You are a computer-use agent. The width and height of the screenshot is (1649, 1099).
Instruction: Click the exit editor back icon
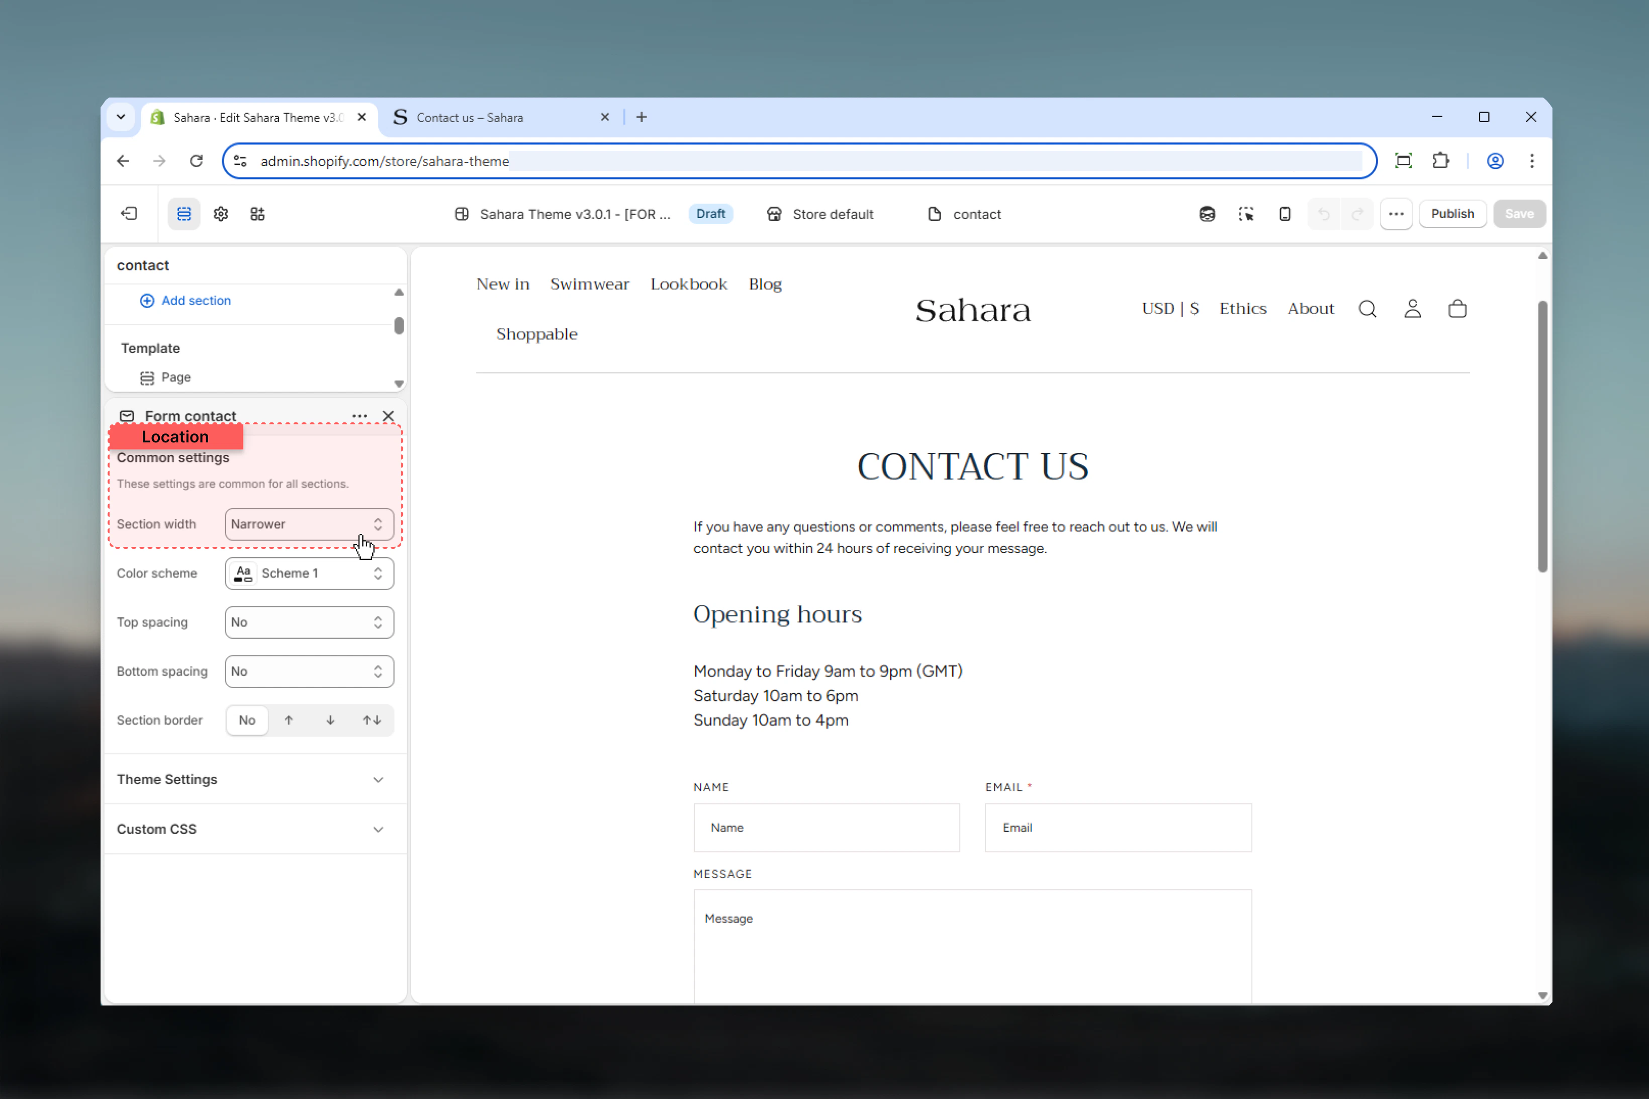click(129, 214)
